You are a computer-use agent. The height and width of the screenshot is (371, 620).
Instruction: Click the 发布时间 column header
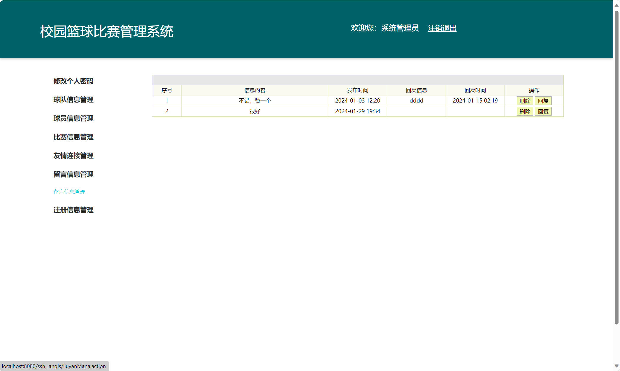[357, 90]
